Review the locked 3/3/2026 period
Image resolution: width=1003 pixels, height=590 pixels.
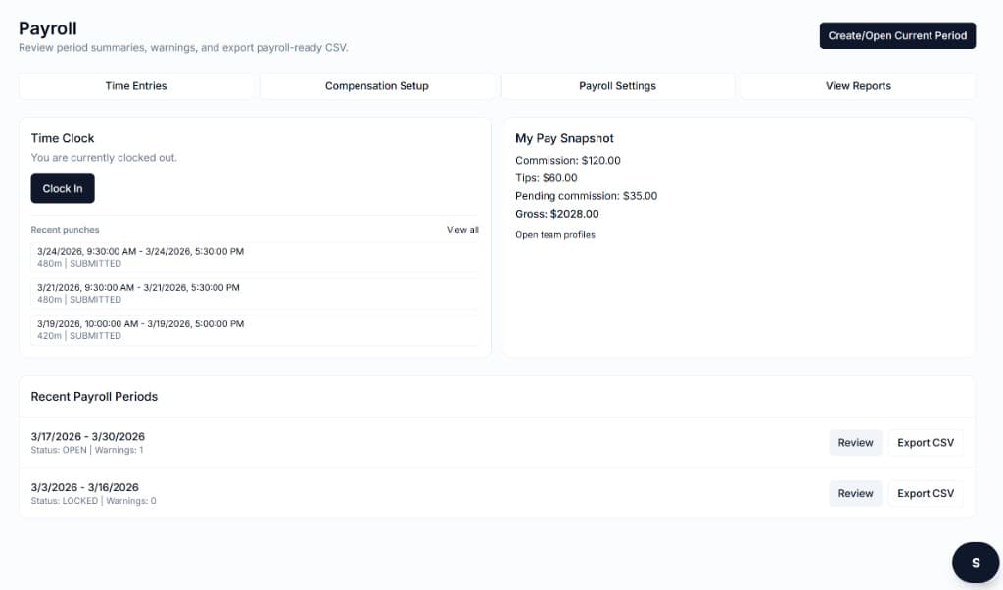855,493
